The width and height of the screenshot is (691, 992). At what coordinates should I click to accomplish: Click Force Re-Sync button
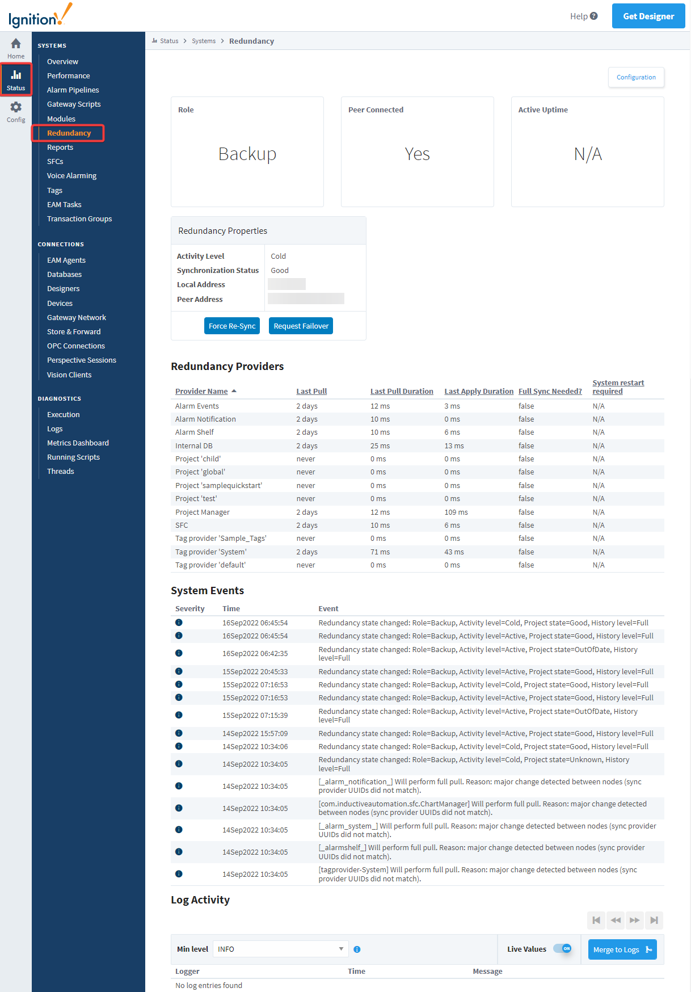tap(232, 326)
